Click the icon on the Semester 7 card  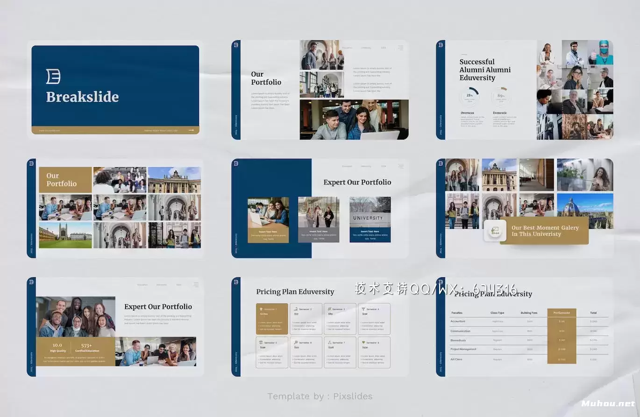(330, 342)
